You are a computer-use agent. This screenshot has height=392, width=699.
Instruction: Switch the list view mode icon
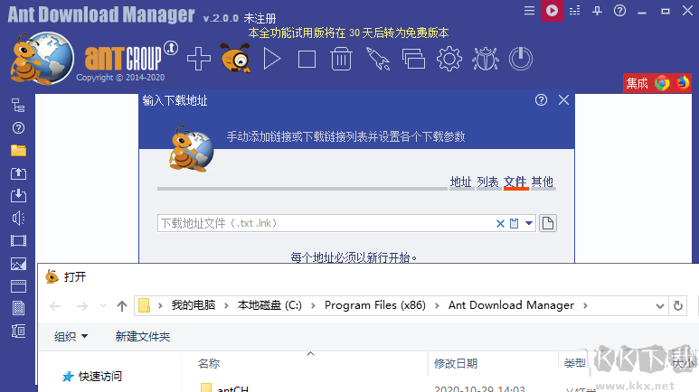click(x=574, y=10)
